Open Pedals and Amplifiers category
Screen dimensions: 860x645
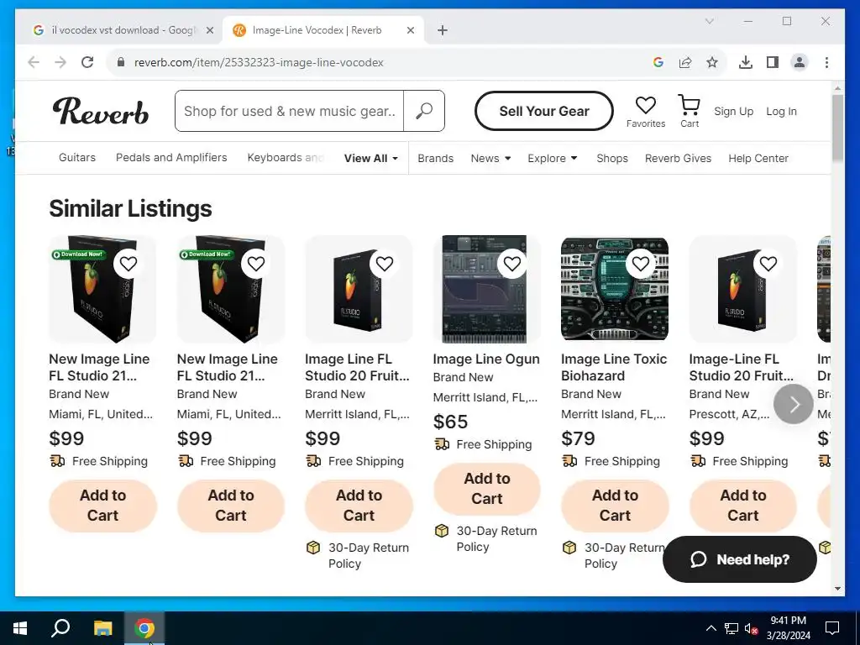[171, 157]
